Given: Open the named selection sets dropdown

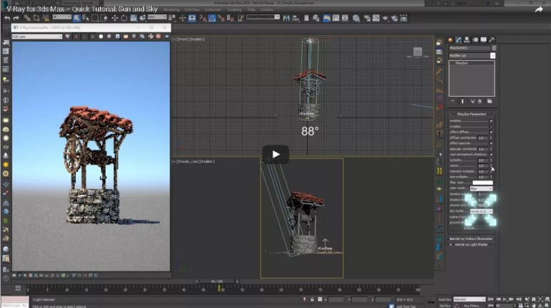Looking at the screenshot, I should click(263, 17).
